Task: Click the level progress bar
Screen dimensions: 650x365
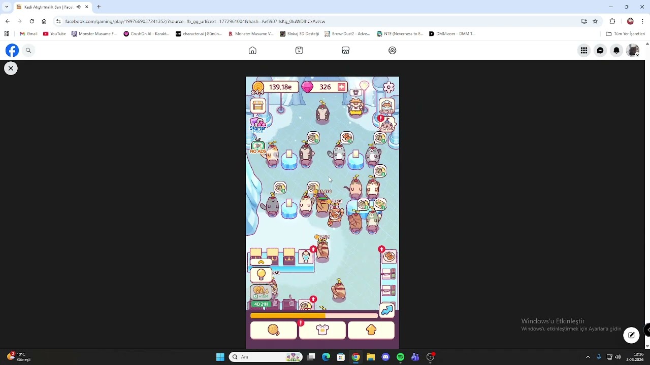Action: (x=314, y=315)
